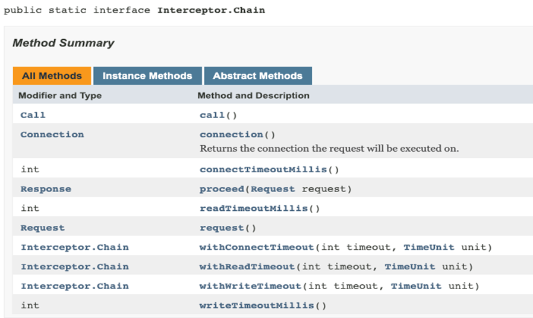Open the withConnectTimeout method link
This screenshot has width=533, height=318.
point(257,248)
